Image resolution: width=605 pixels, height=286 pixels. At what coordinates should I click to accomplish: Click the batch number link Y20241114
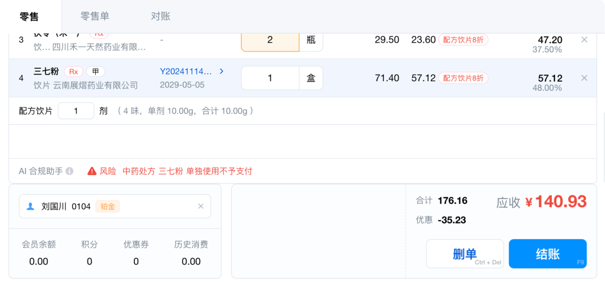(186, 72)
